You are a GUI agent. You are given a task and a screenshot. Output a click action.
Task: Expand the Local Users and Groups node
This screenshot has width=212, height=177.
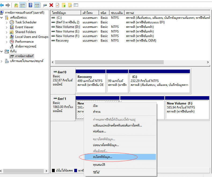click(x=7, y=37)
